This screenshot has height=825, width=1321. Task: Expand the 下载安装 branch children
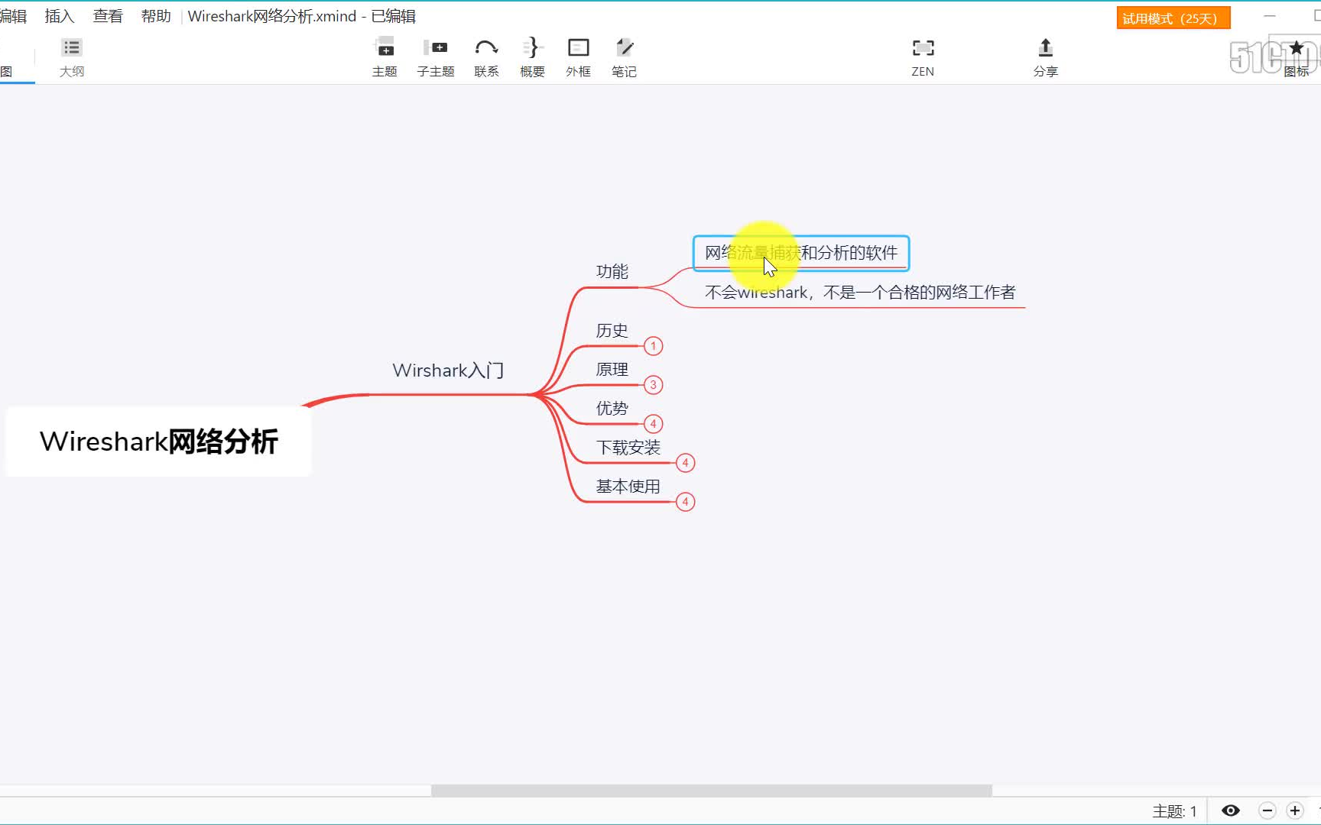click(685, 463)
